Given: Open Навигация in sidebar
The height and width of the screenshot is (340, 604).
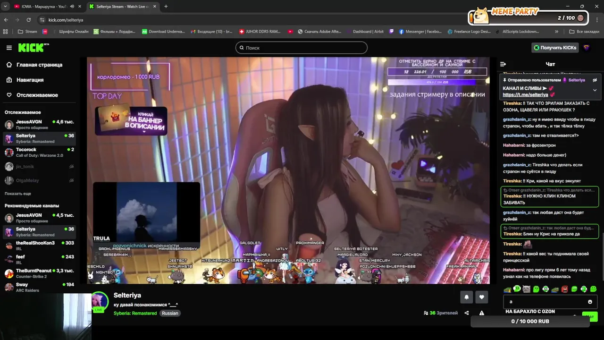Looking at the screenshot, I should pos(25,80).
